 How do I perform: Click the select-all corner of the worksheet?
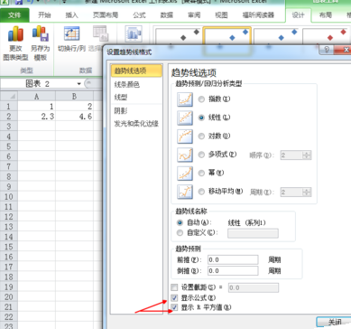point(9,96)
